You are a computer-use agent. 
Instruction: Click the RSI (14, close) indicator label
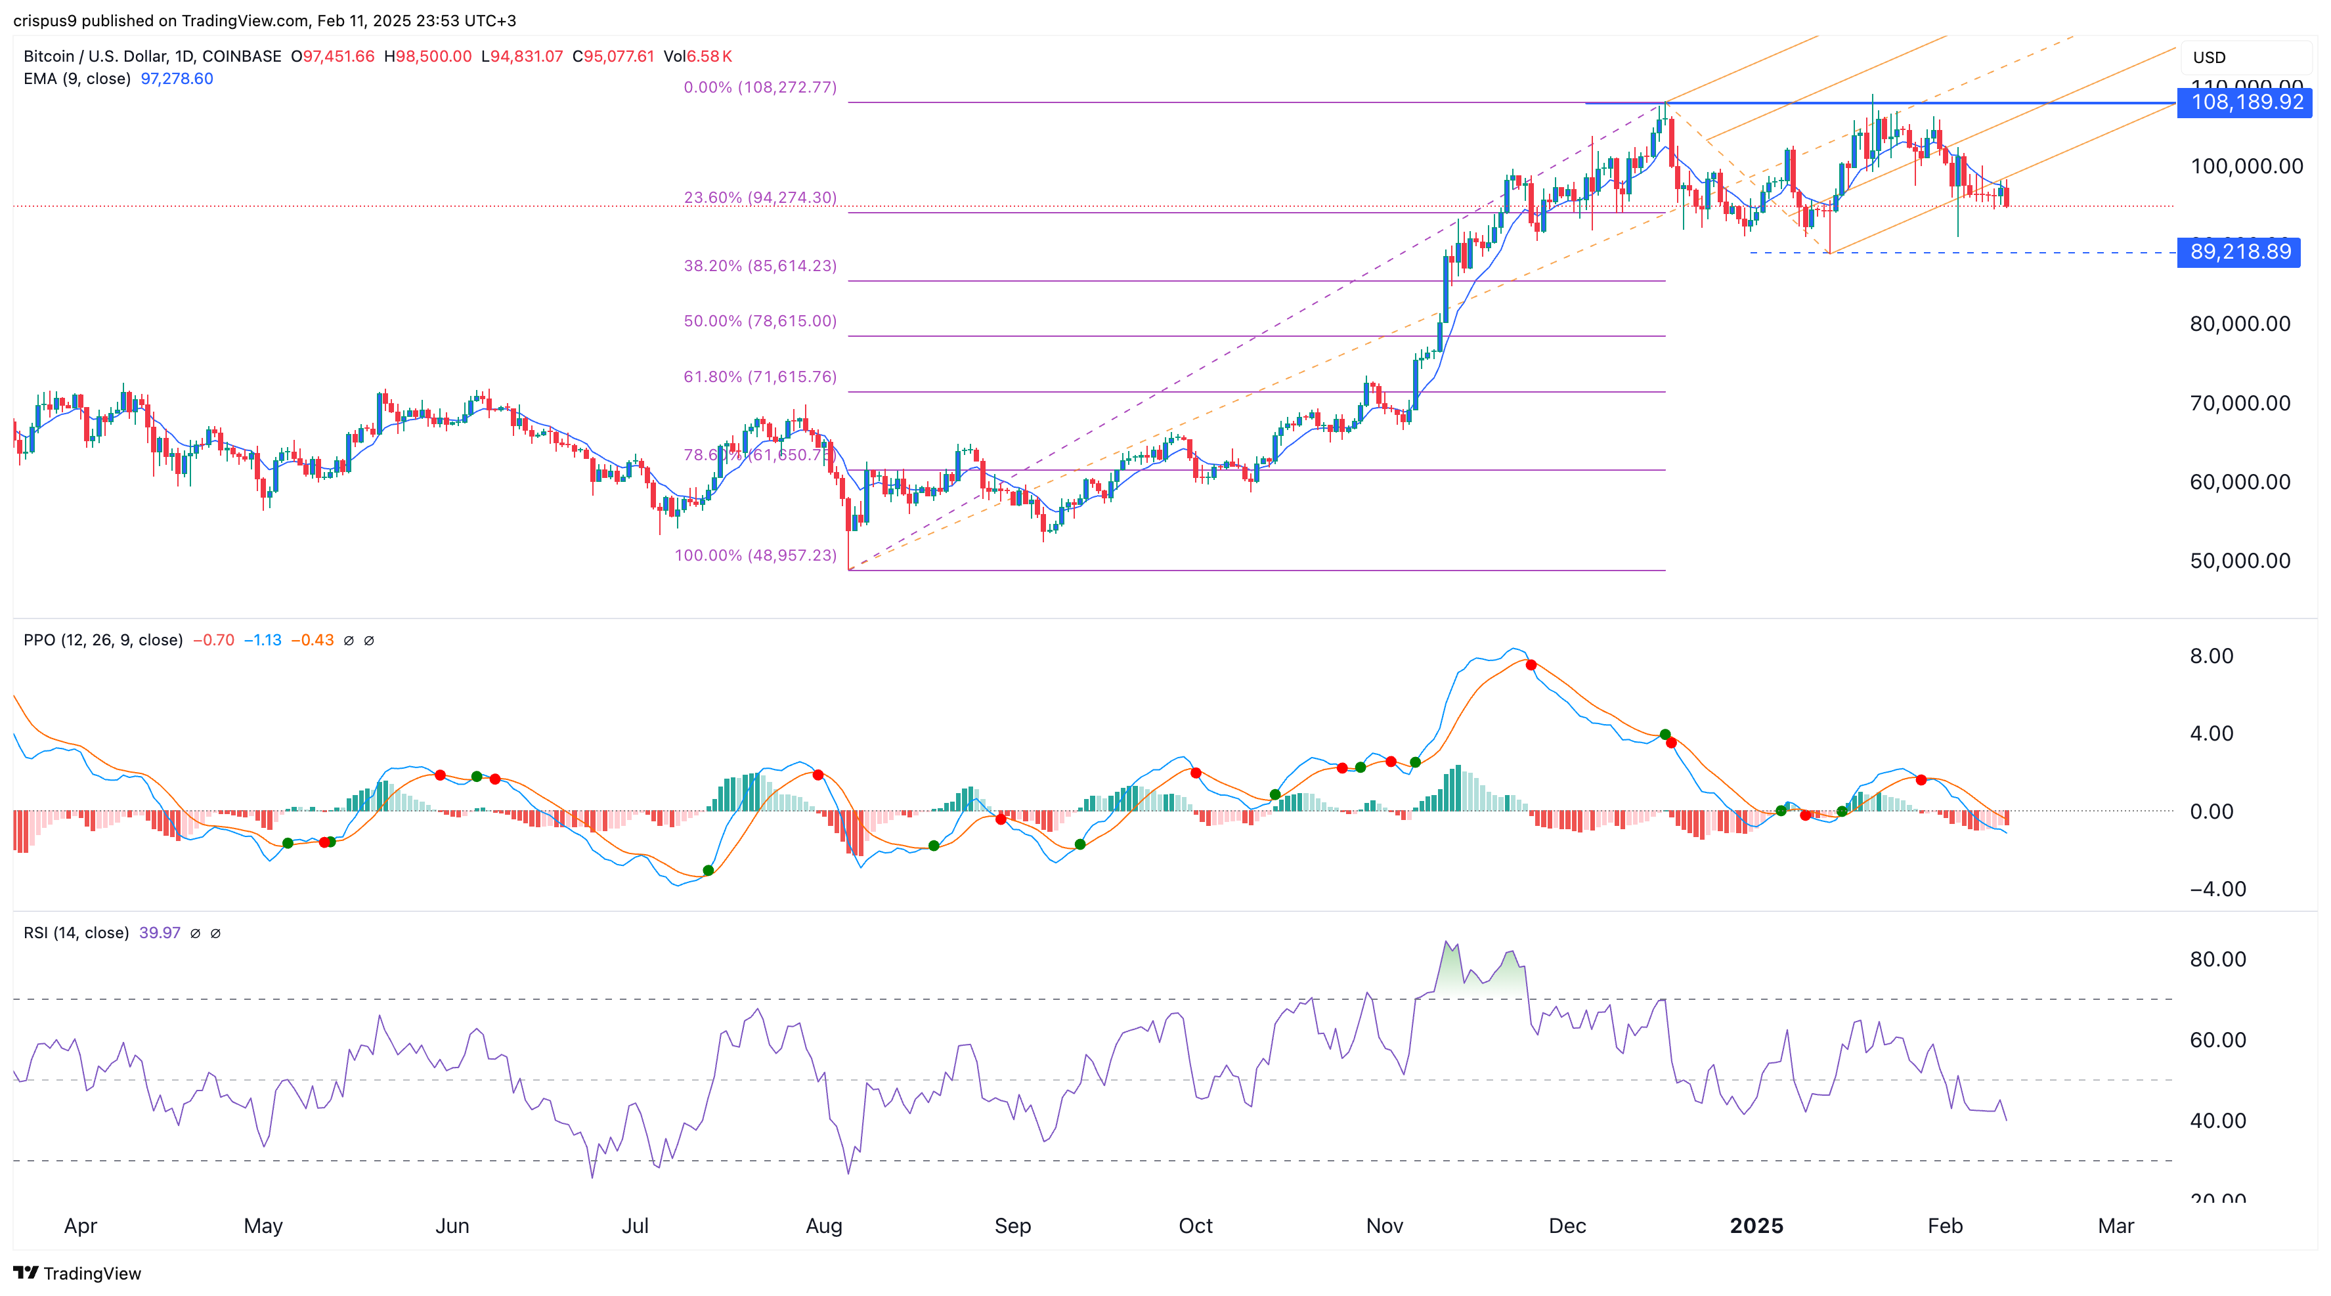(x=76, y=932)
